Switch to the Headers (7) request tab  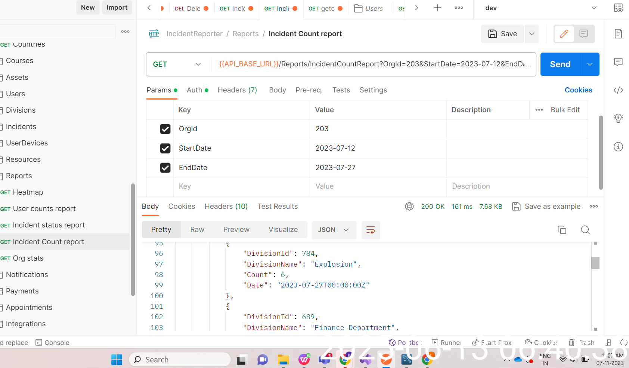click(x=237, y=90)
